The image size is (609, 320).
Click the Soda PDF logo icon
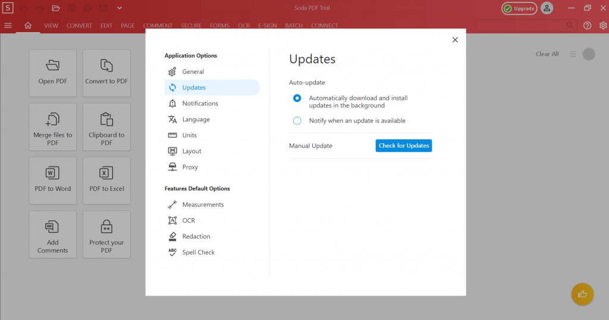pyautogui.click(x=8, y=8)
